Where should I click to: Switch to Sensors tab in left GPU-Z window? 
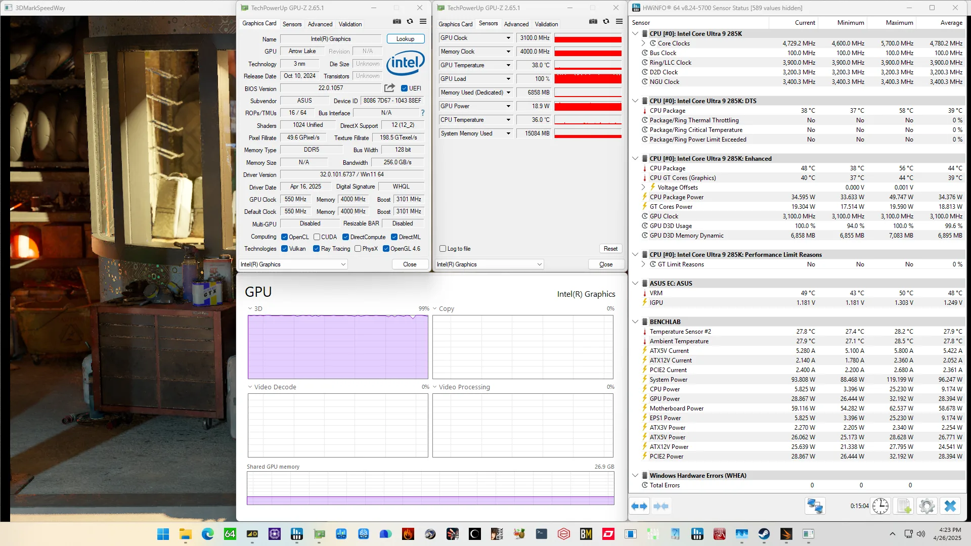click(292, 24)
